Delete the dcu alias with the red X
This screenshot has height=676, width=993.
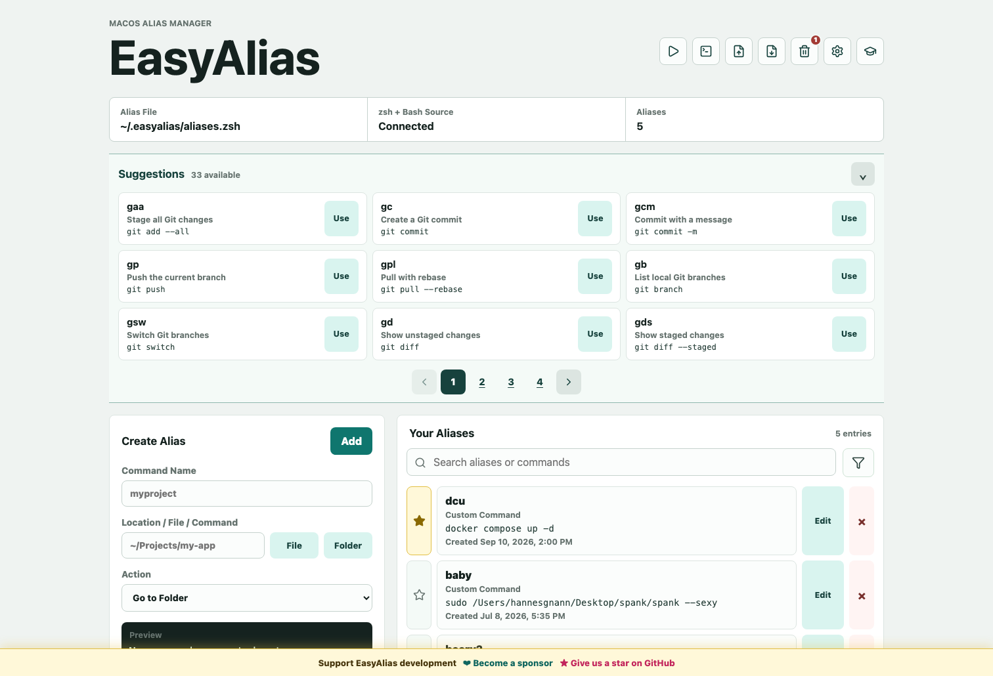pos(862,522)
